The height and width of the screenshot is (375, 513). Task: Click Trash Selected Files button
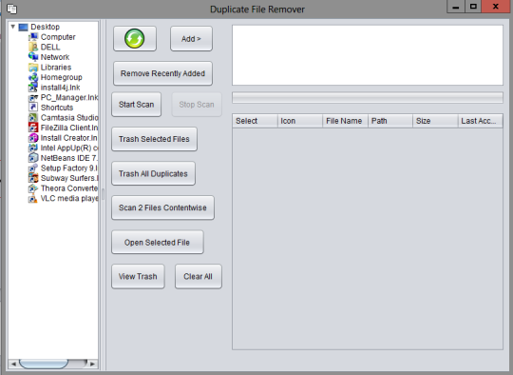click(154, 139)
